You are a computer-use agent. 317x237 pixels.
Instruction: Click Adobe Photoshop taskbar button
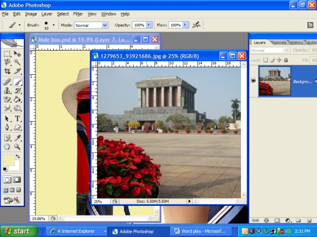[139, 231]
